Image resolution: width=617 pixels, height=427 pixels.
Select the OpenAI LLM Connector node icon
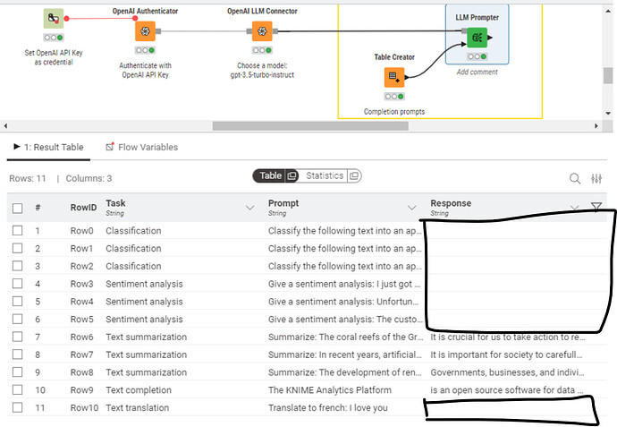[x=262, y=31]
